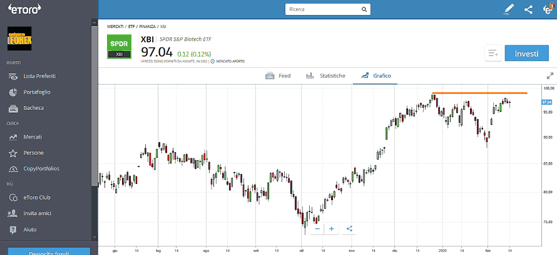Select the Grafico tab
Viewport: 557px width, 255px height.
point(373,75)
